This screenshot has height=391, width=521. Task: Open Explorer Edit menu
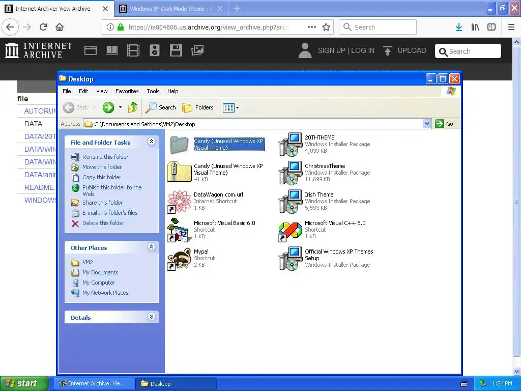[83, 91]
